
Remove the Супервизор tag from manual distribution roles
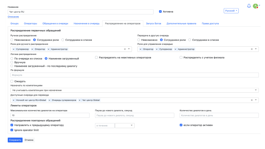[14, 49]
